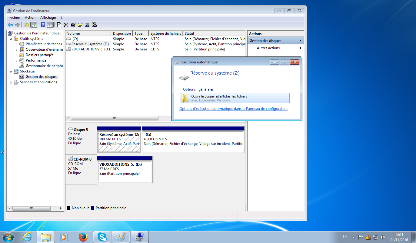
Task: Collapse the Outils système tree node
Action: pos(11,39)
